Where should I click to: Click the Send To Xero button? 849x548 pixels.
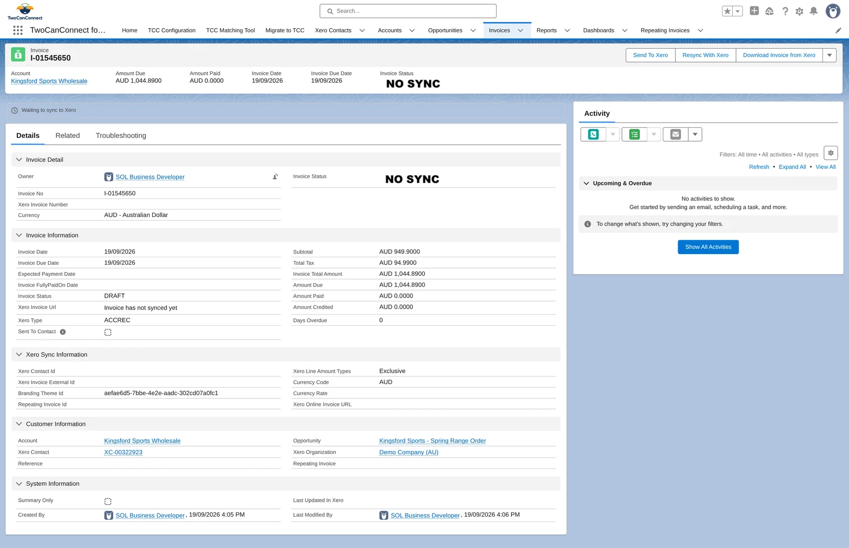651,55
